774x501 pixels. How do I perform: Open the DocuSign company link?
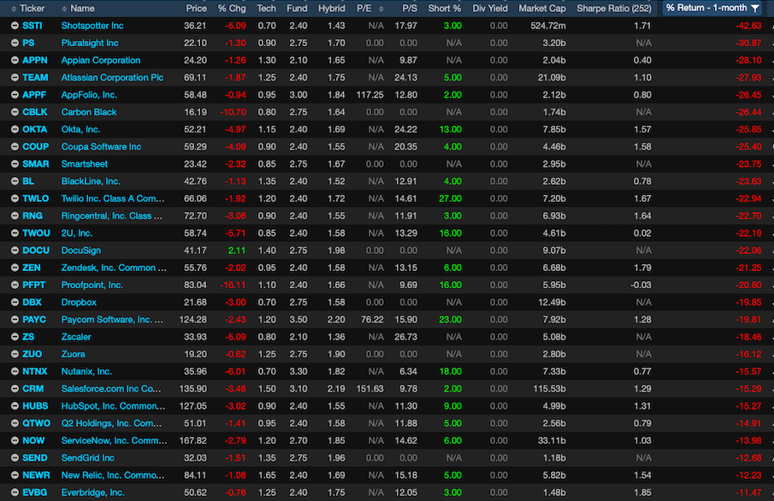tap(81, 250)
